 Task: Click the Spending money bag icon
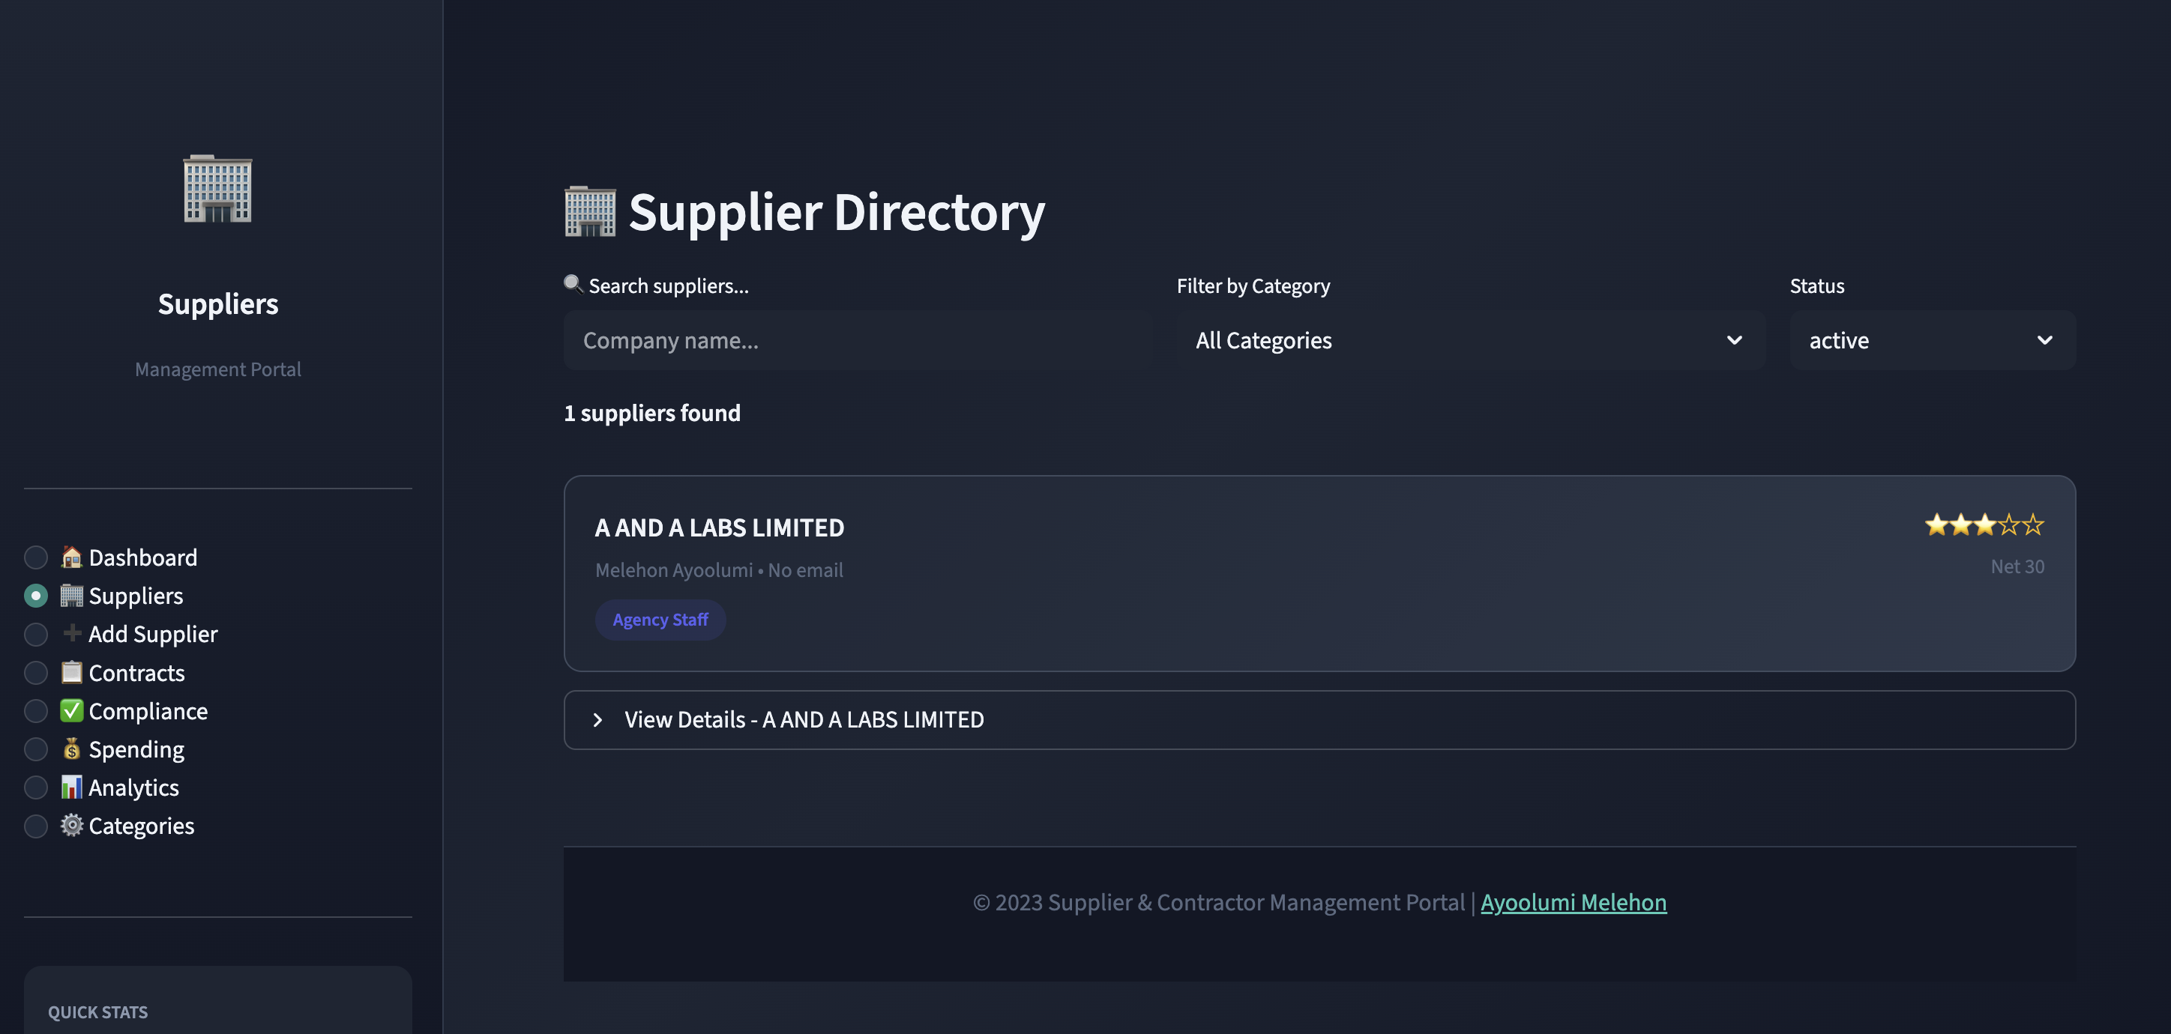pos(72,749)
